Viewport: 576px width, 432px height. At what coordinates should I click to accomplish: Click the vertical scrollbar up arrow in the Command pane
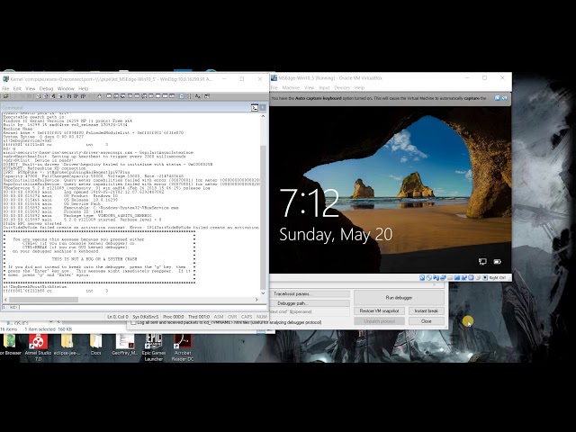pos(263,116)
